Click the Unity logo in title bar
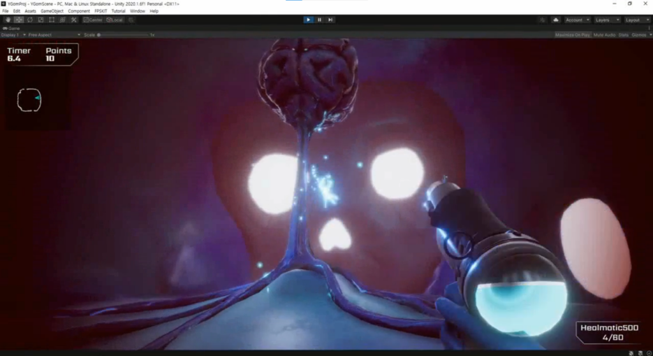 (3, 4)
